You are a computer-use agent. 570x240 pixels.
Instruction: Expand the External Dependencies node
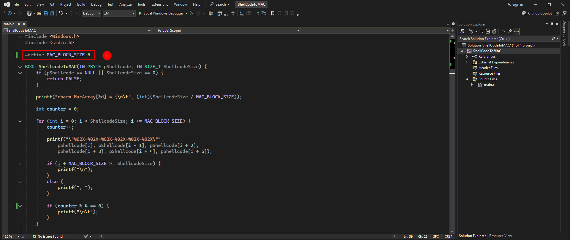coord(467,62)
